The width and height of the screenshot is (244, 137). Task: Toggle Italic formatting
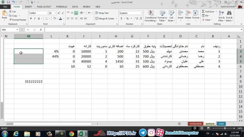tap(35, 19)
